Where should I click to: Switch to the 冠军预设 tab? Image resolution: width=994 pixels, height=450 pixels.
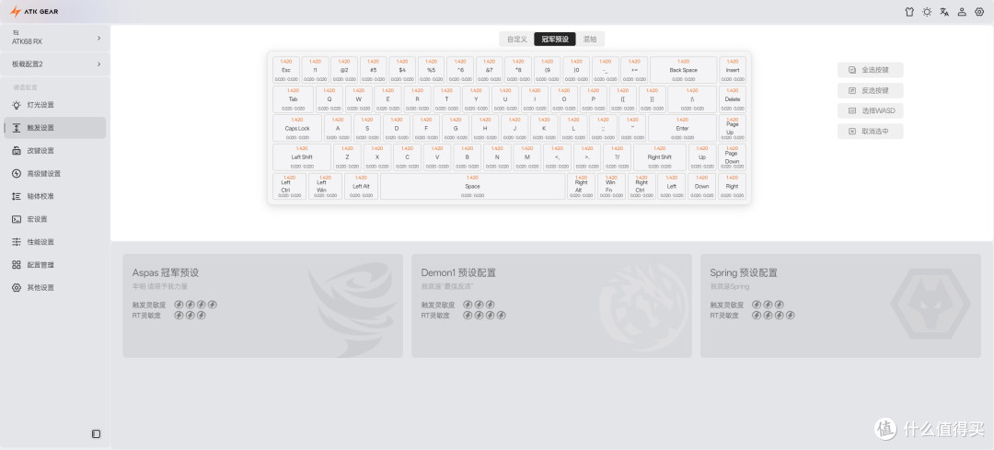pos(555,40)
